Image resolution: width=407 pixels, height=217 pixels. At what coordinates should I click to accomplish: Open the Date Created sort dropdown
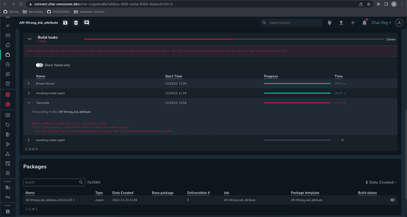click(381, 182)
